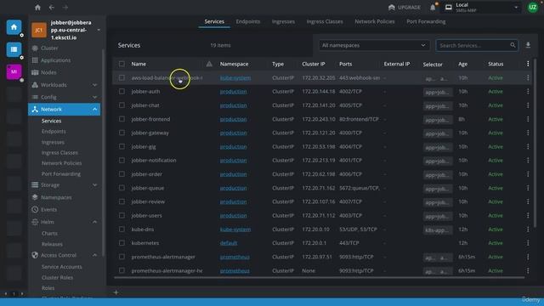Switch to the Port Forwarding tab
The image size is (544, 306).
pos(426,21)
